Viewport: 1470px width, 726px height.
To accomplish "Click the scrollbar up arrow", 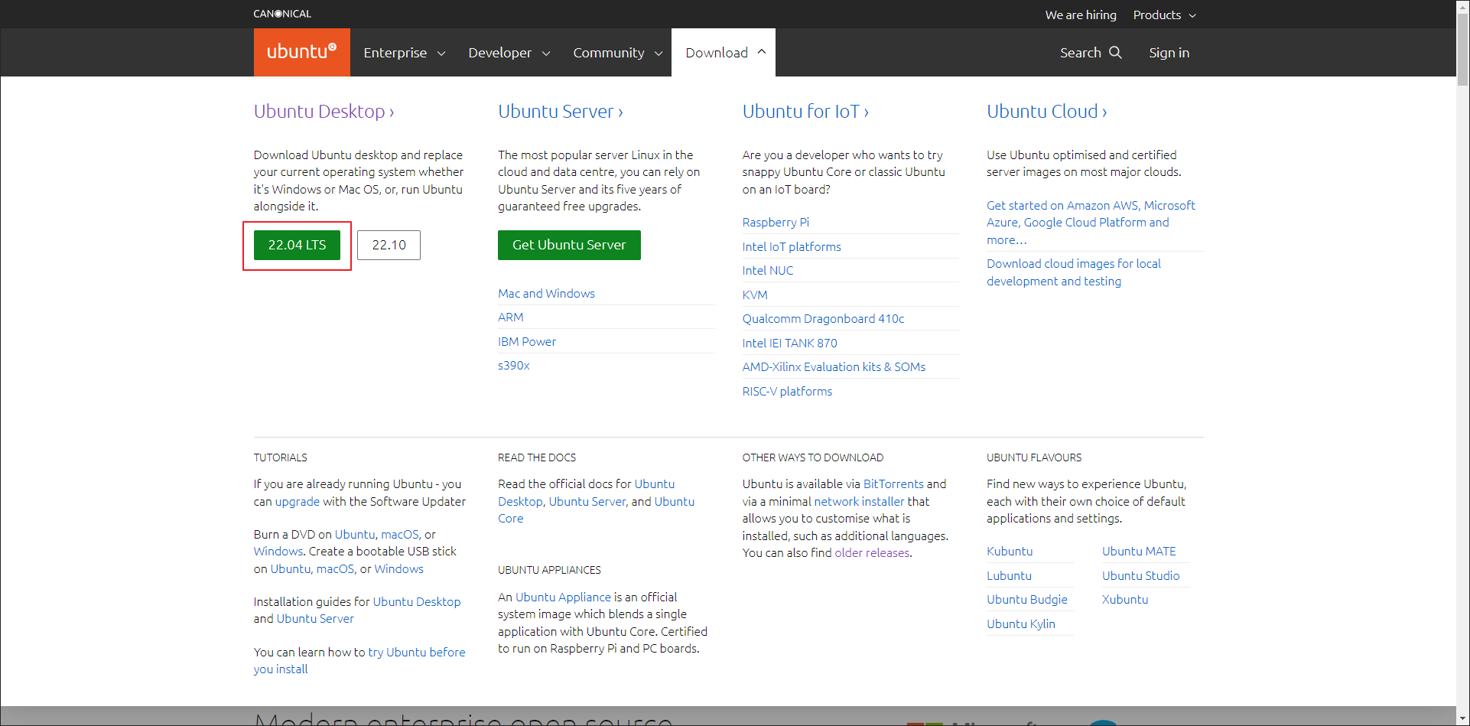I will [x=1462, y=6].
